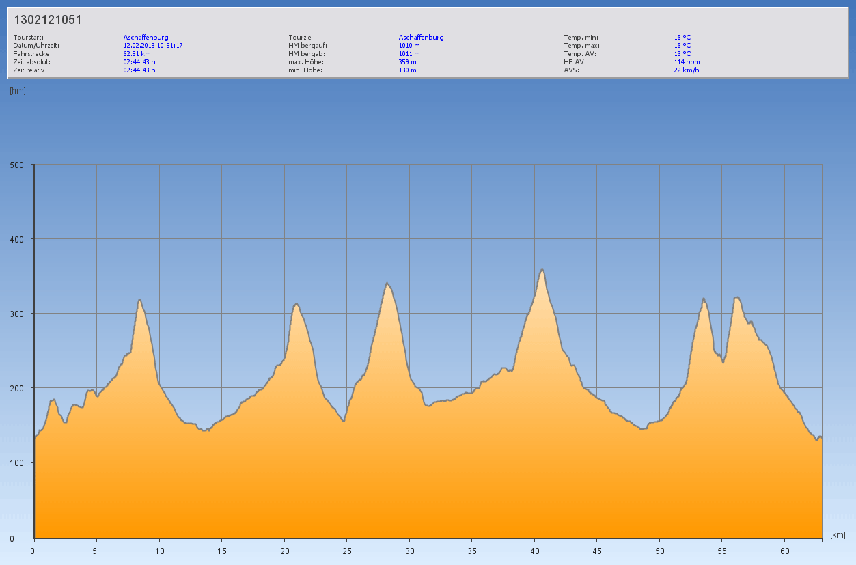Click the [hm] y-axis unit label
The width and height of the screenshot is (856, 565).
tap(18, 91)
